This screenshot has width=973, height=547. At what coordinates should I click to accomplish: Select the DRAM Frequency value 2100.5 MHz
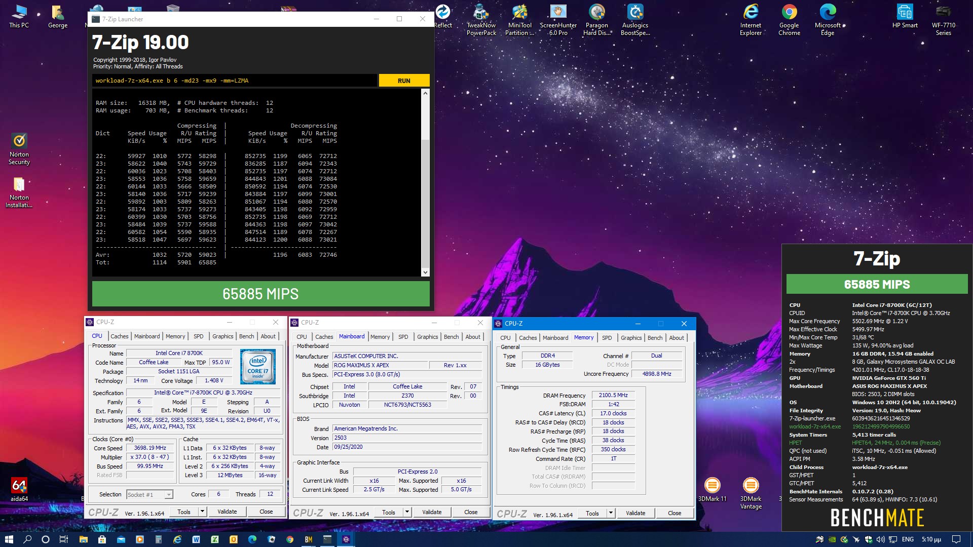click(613, 395)
